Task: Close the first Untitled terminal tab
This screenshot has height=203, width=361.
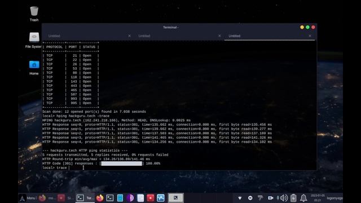Action: (x=129, y=36)
